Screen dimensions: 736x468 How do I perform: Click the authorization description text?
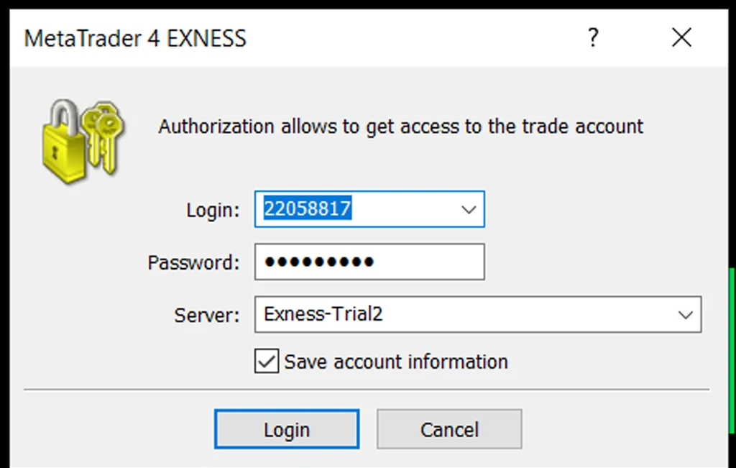click(x=400, y=127)
